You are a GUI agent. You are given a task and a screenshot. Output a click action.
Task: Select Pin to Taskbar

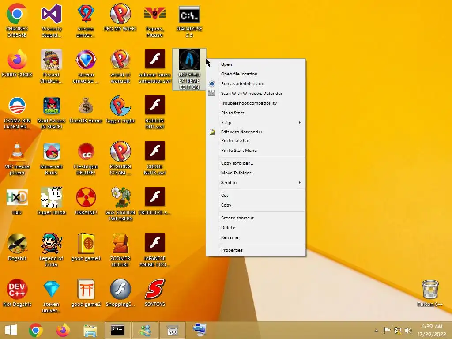[256, 141]
